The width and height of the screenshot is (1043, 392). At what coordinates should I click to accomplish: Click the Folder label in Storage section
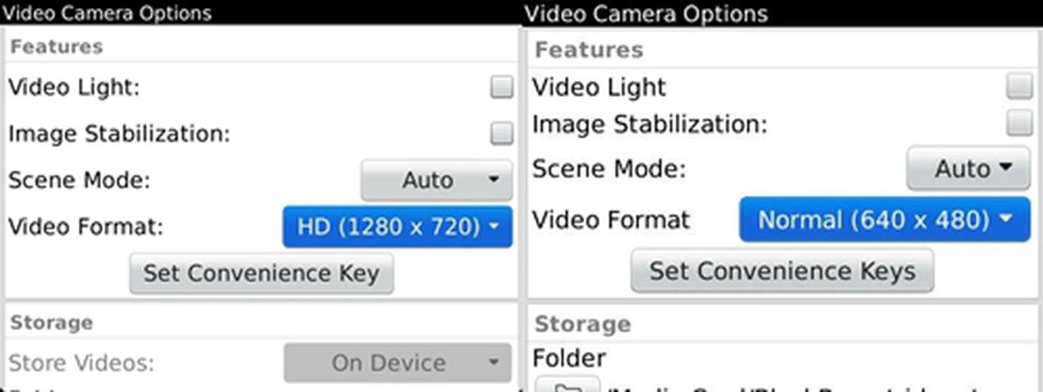click(569, 358)
